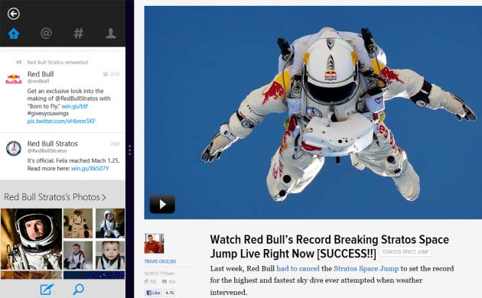Open the @ mentions tab
The width and height of the screenshot is (482, 298).
click(x=46, y=33)
